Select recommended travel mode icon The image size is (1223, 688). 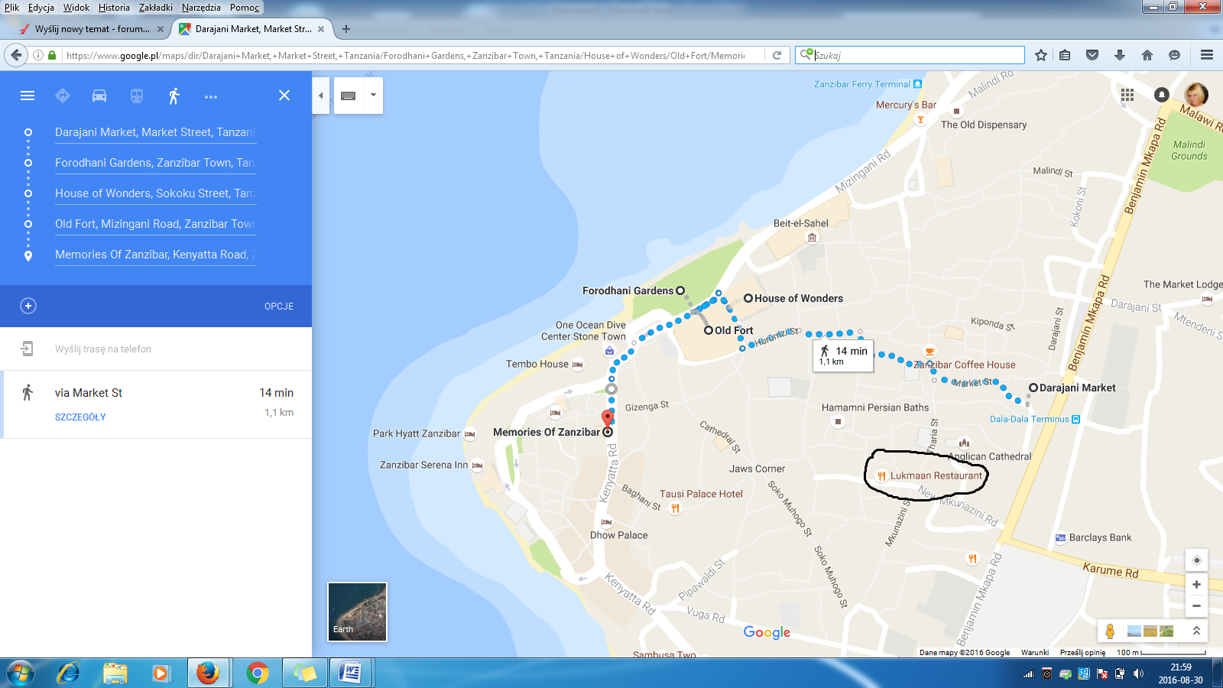coord(63,96)
